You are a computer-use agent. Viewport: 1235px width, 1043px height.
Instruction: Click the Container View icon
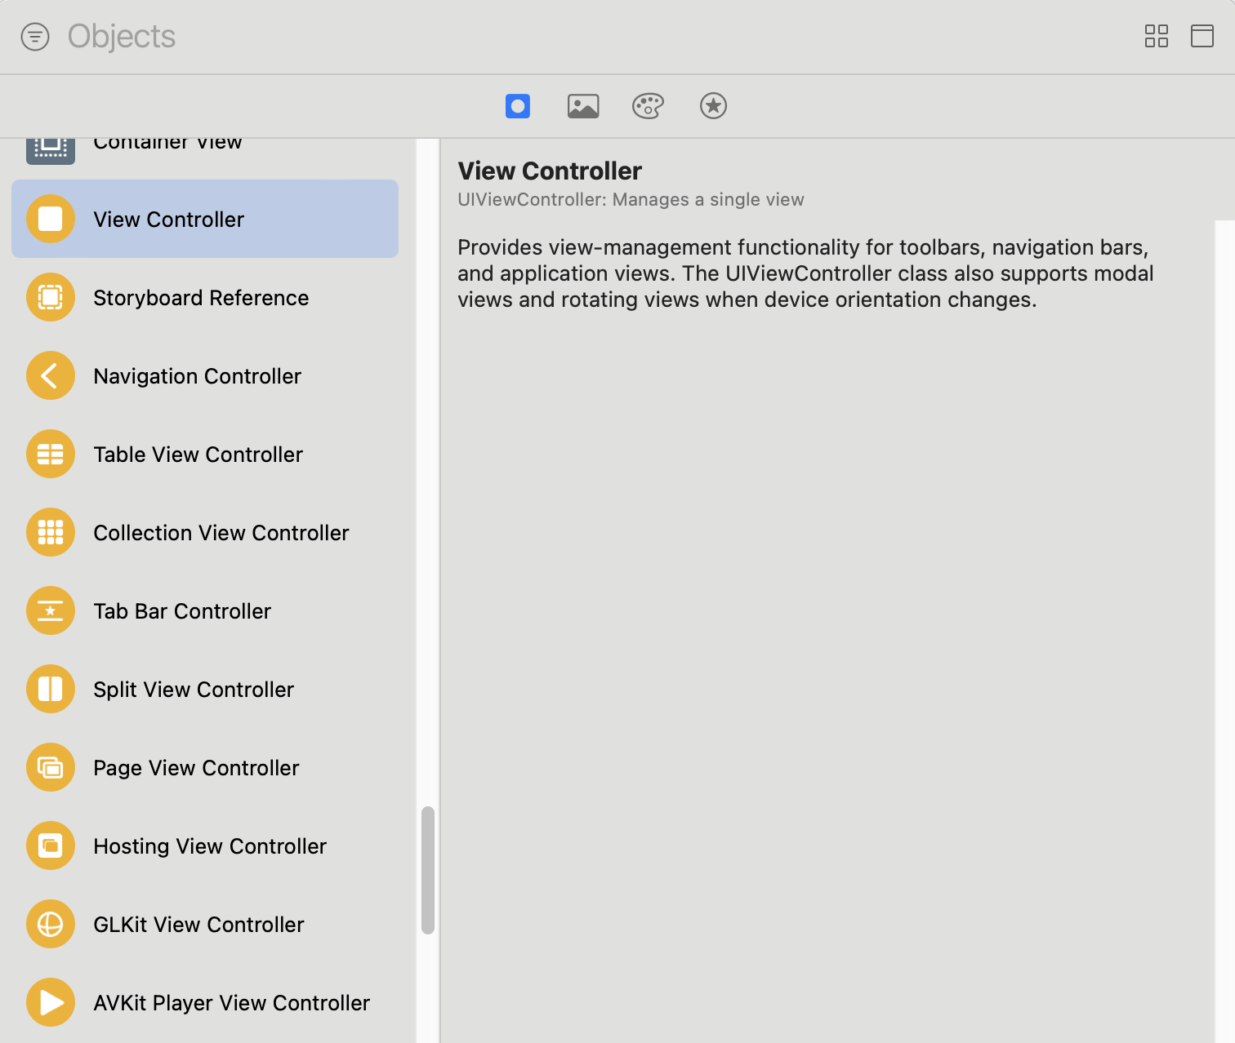pos(51,151)
